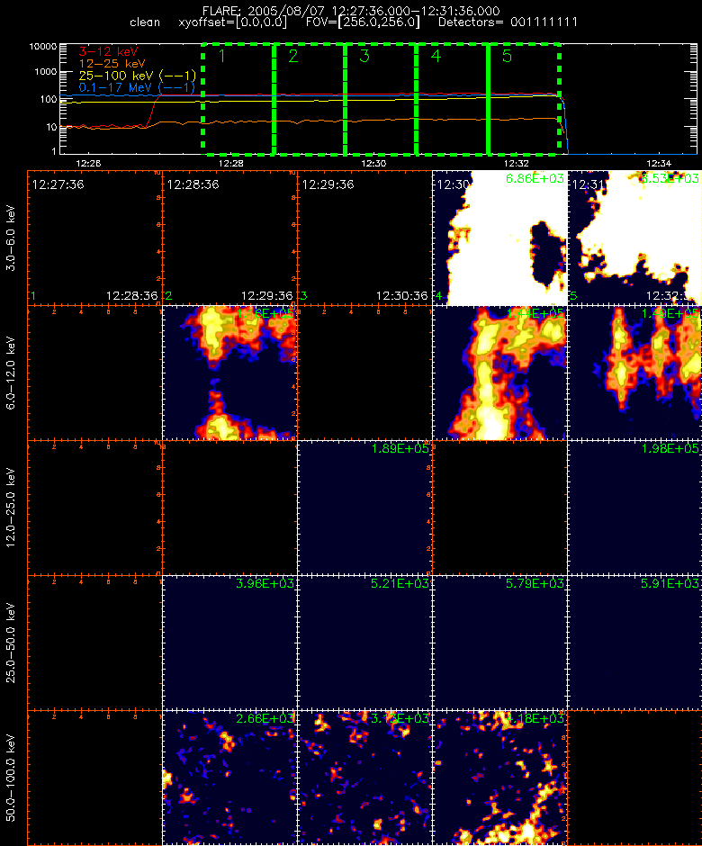Open the 25.0-50.0 keV image with peak 5.91E+03
This screenshot has width=702, height=846.
[634, 643]
